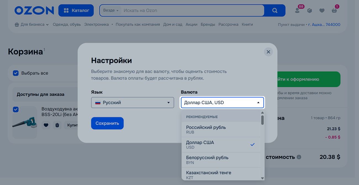Screen dimensions: 359x185
Task: Uncheck the blower product checkbox
Action: (16, 110)
